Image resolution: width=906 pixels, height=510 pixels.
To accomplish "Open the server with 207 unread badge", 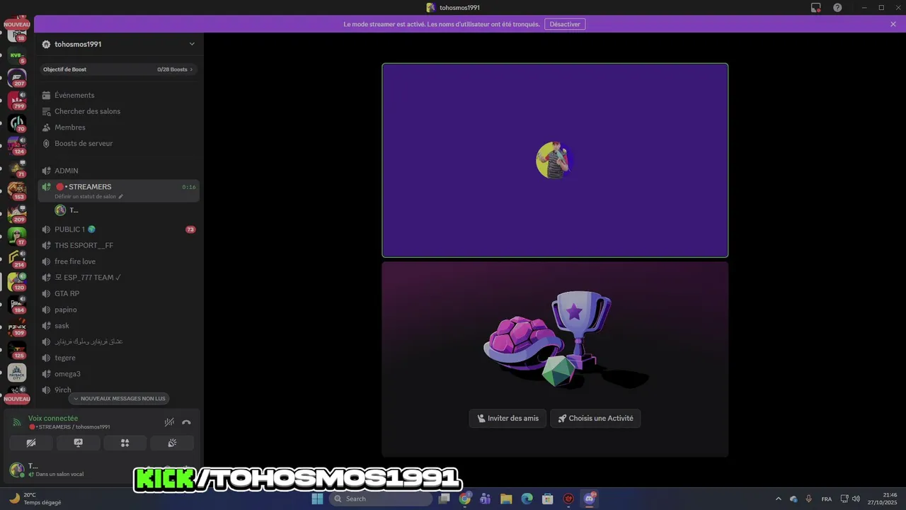I will click(17, 77).
